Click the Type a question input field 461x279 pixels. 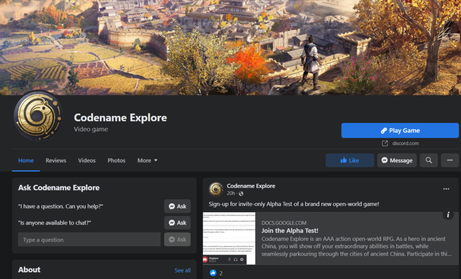pos(89,239)
